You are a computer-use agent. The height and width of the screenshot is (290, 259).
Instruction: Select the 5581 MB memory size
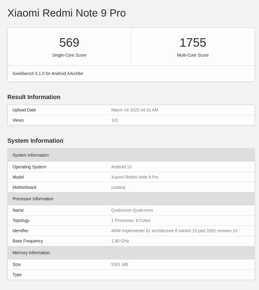(x=119, y=264)
